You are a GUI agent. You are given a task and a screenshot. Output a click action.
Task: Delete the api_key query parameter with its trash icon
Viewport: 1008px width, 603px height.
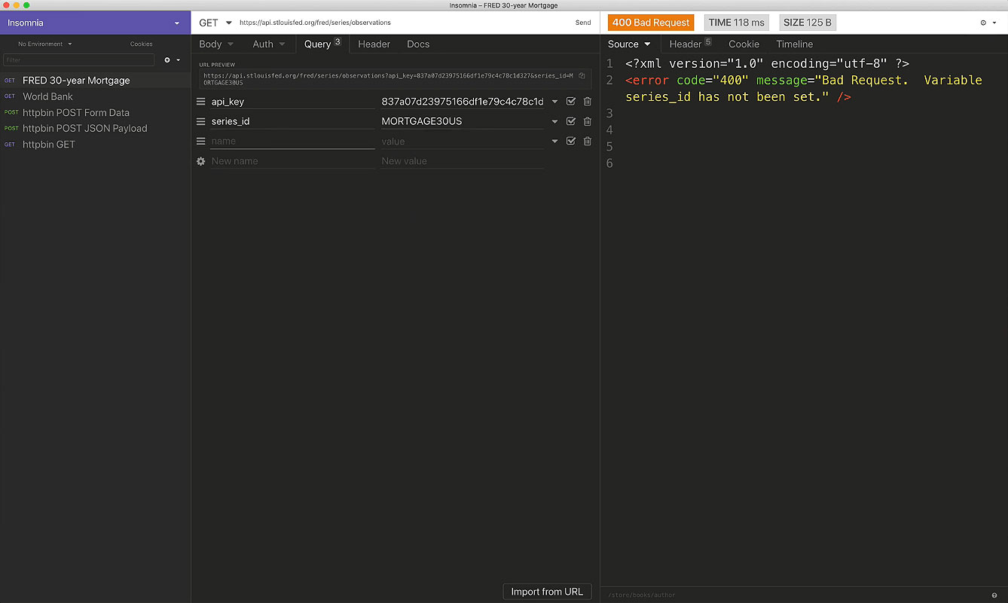tap(588, 102)
